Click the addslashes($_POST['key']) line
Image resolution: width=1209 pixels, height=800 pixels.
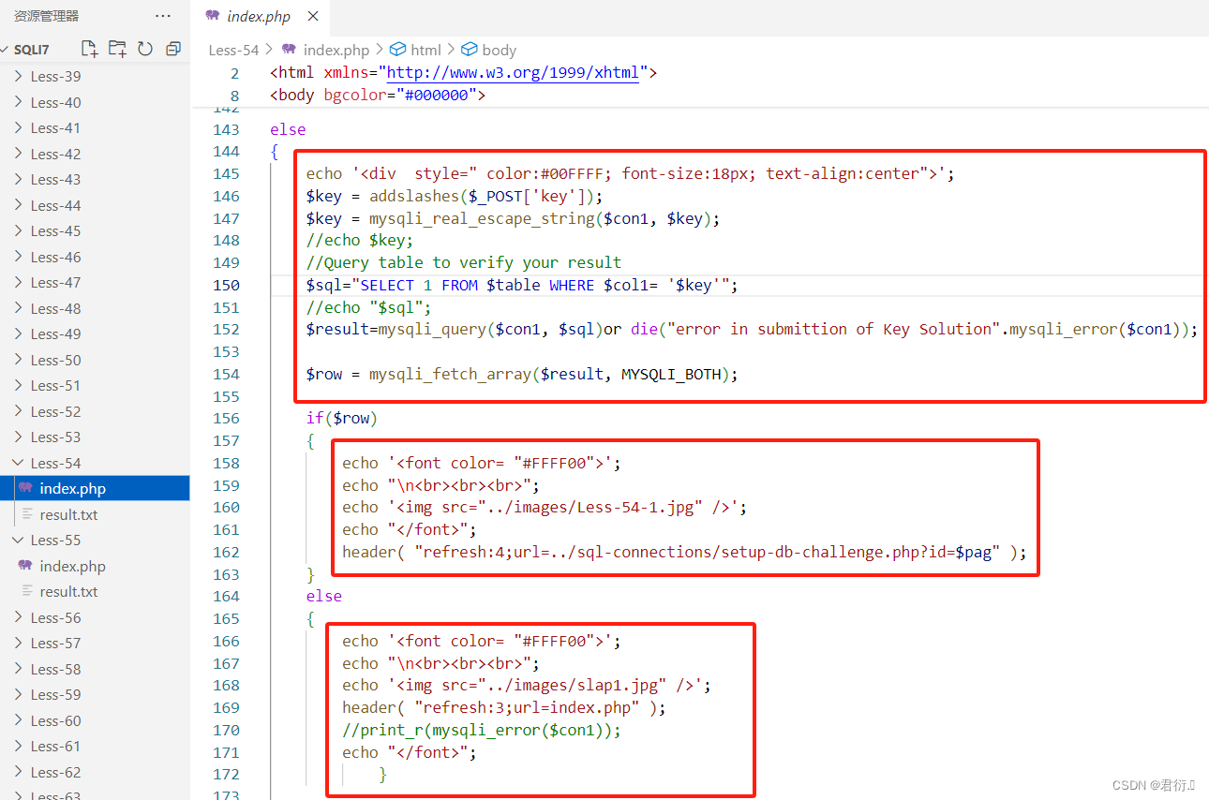pyautogui.click(x=455, y=196)
